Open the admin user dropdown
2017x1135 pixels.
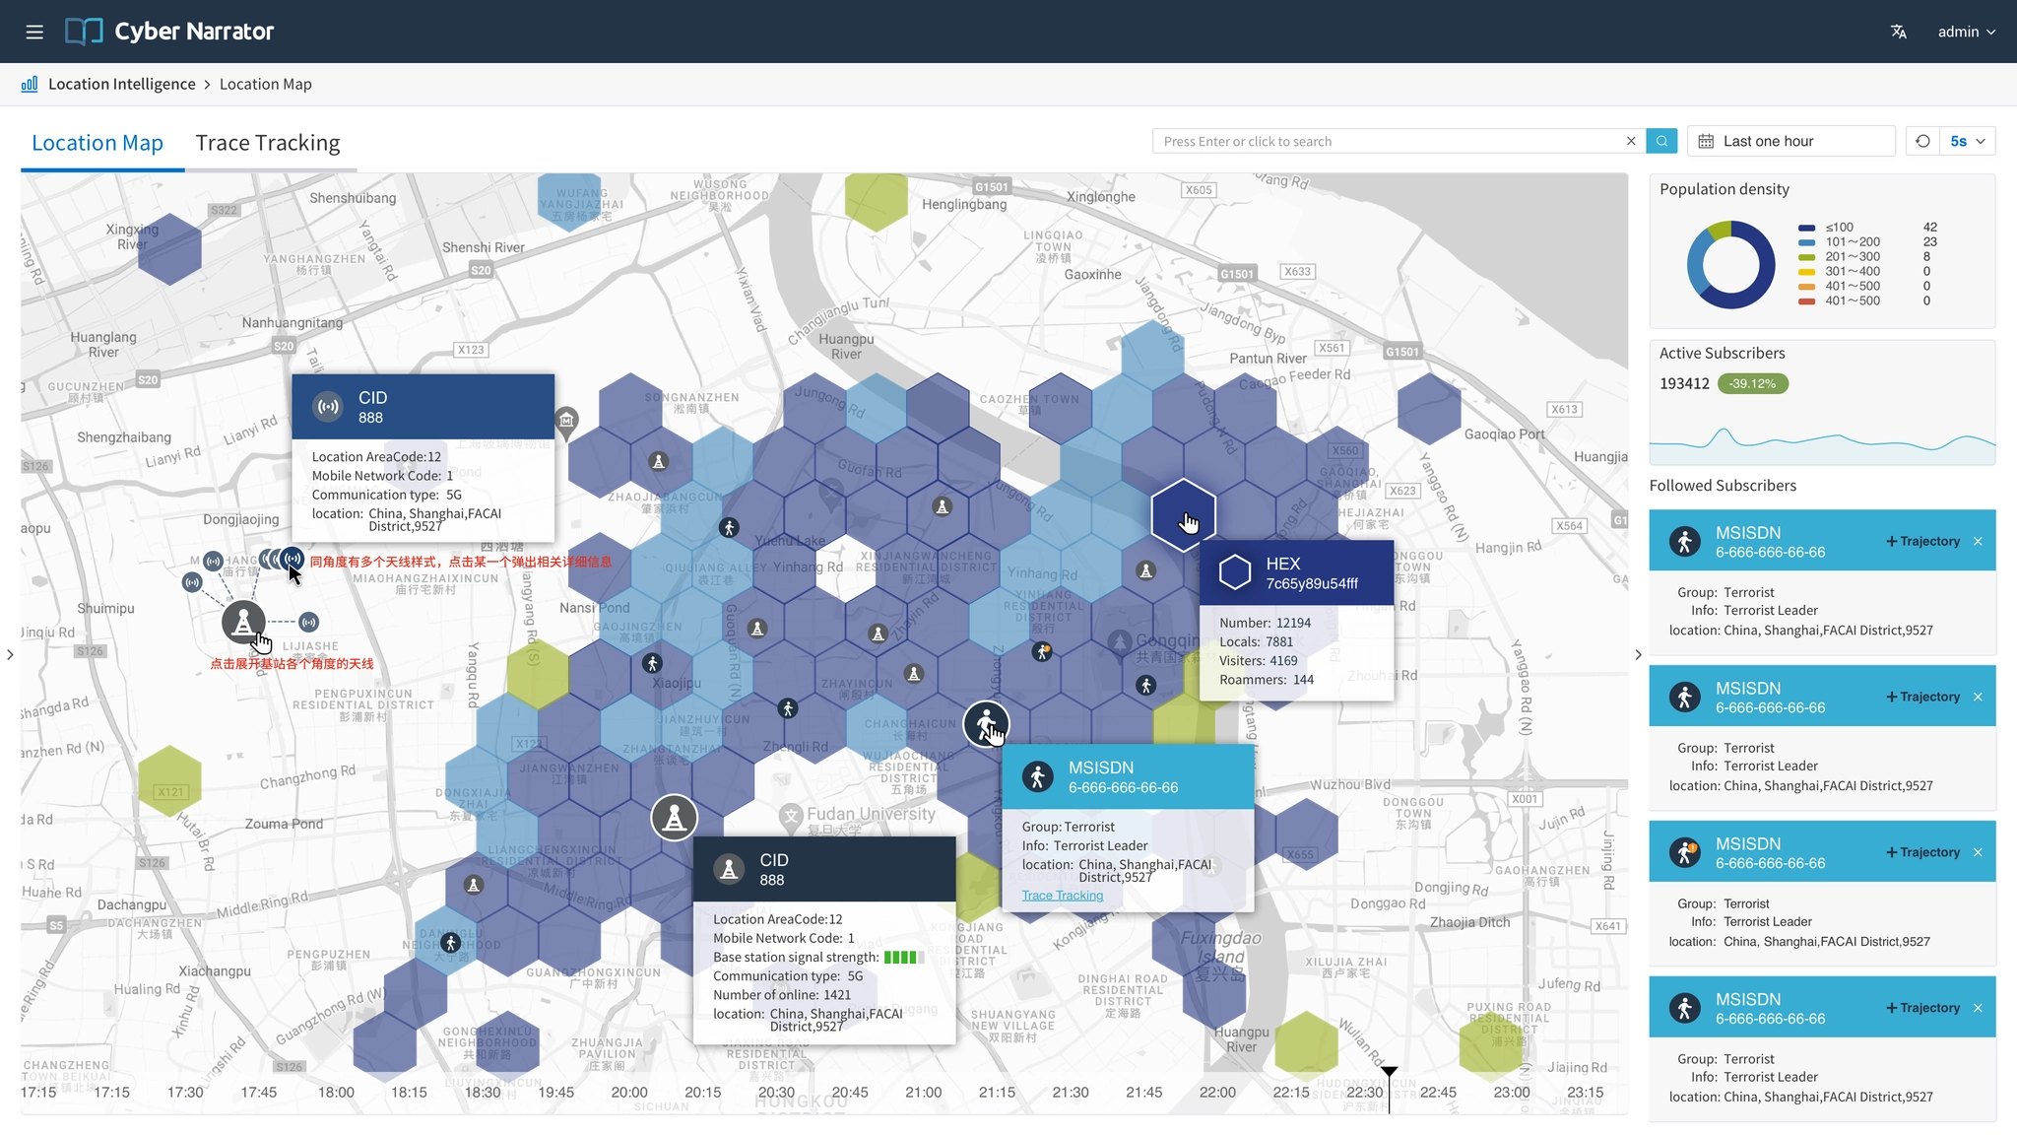[x=1966, y=32]
